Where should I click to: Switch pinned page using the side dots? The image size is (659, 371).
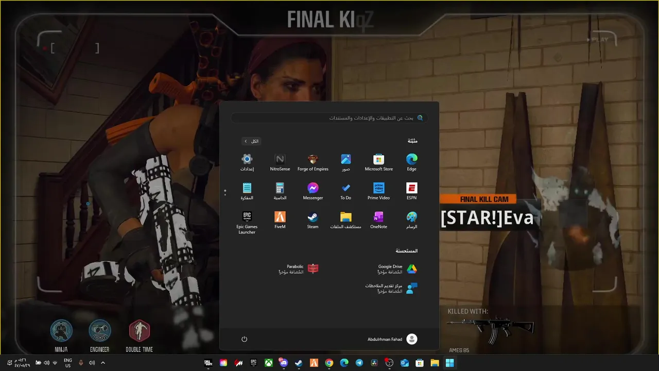point(225,193)
